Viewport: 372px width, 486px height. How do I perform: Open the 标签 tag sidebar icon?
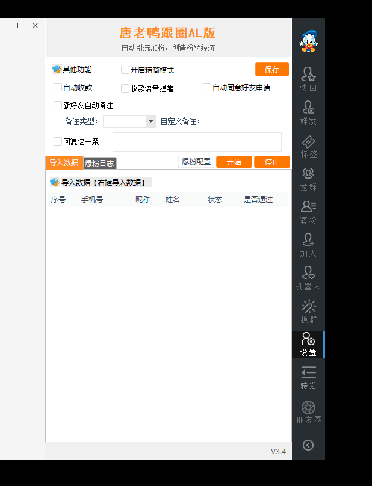[x=308, y=146]
